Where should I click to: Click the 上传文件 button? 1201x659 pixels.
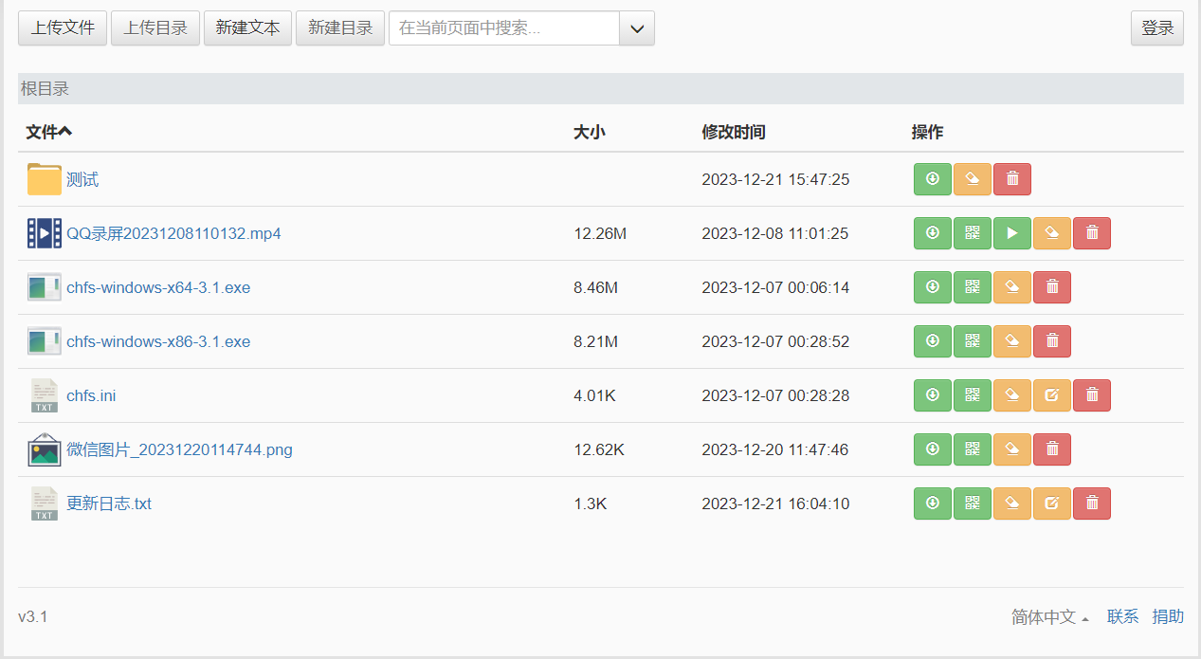coord(63,28)
